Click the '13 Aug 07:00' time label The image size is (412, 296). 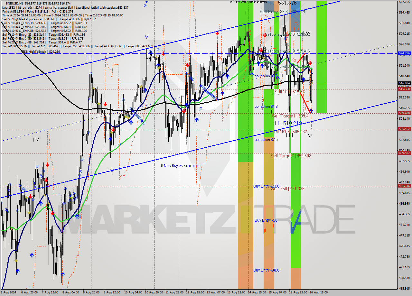(x=216, y=292)
